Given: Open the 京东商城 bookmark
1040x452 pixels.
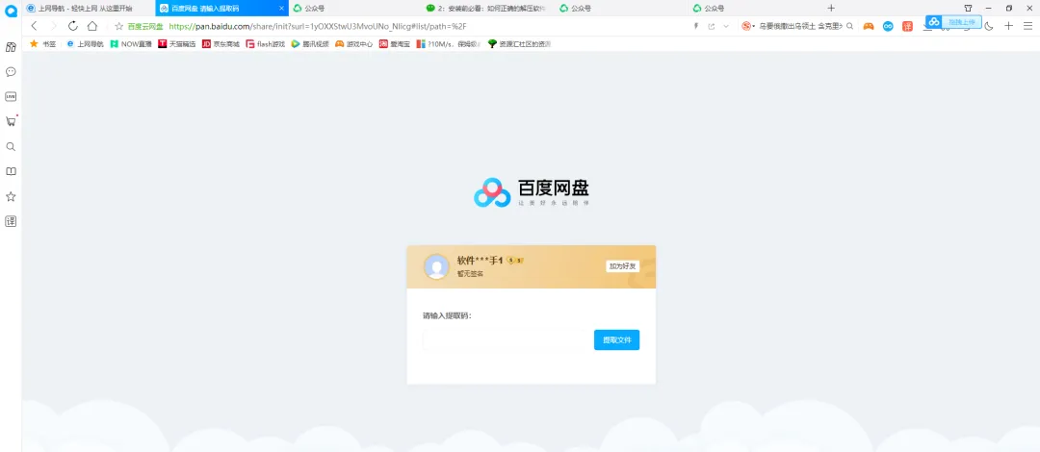Looking at the screenshot, I should 221,43.
